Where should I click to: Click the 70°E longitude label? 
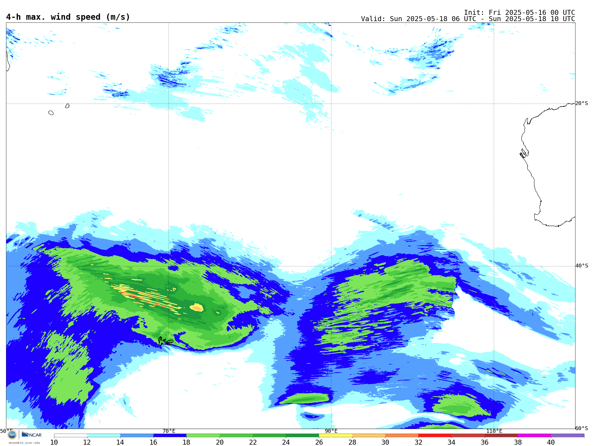169,431
